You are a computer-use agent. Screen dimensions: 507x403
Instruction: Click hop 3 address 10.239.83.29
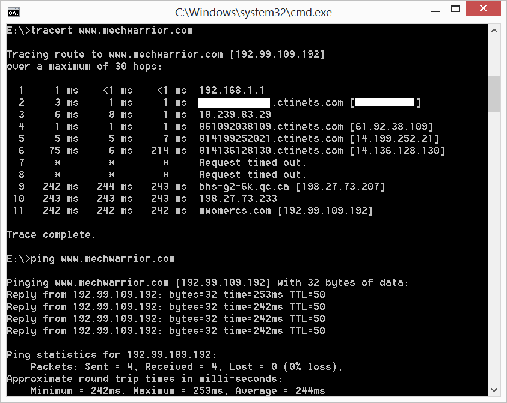coord(235,114)
